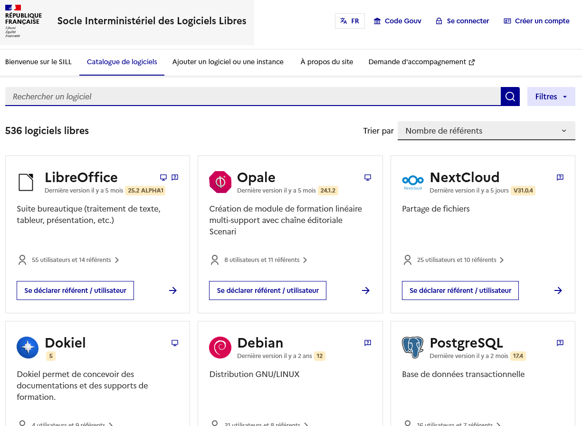Go to Ajouter un logiciel ou une instance
Viewport: 582px width, 426px height.
click(228, 62)
